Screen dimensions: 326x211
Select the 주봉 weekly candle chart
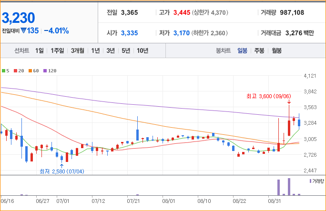coord(259,50)
